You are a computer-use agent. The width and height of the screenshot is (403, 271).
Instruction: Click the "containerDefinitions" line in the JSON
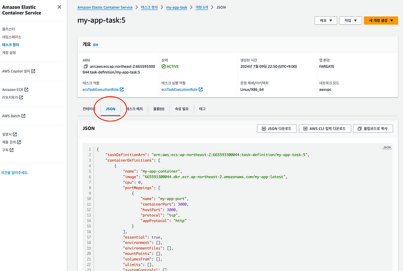[x=133, y=161]
